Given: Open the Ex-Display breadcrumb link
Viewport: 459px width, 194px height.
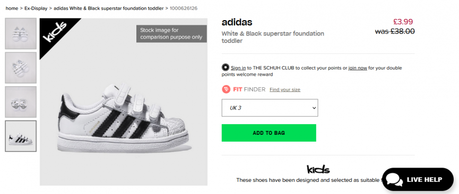Looking at the screenshot, I should [36, 8].
